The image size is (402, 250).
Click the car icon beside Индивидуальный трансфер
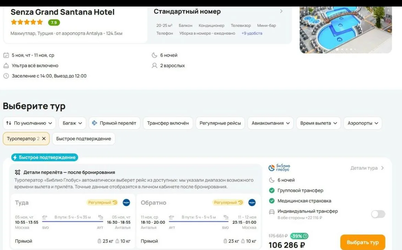pyautogui.click(x=272, y=212)
